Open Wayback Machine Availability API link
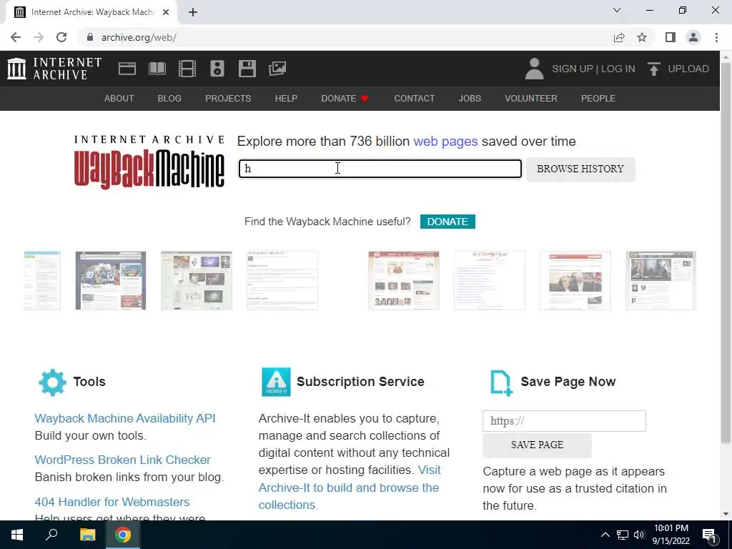Image resolution: width=732 pixels, height=549 pixels. tap(124, 418)
